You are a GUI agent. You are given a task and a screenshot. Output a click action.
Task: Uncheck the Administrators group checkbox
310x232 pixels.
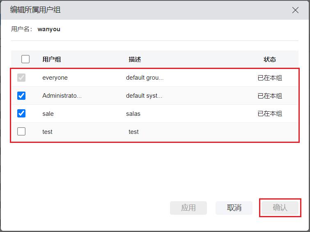pos(21,96)
